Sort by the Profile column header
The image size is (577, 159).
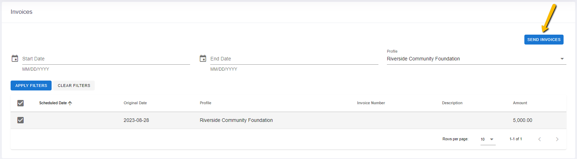[205, 103]
